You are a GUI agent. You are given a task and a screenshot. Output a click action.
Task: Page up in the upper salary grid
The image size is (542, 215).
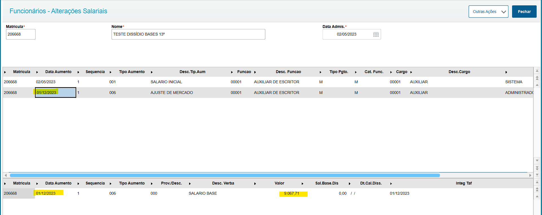(x=537, y=78)
